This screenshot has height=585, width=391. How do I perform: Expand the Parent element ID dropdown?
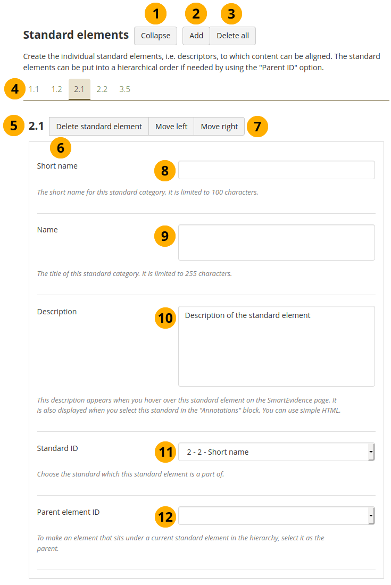click(276, 516)
